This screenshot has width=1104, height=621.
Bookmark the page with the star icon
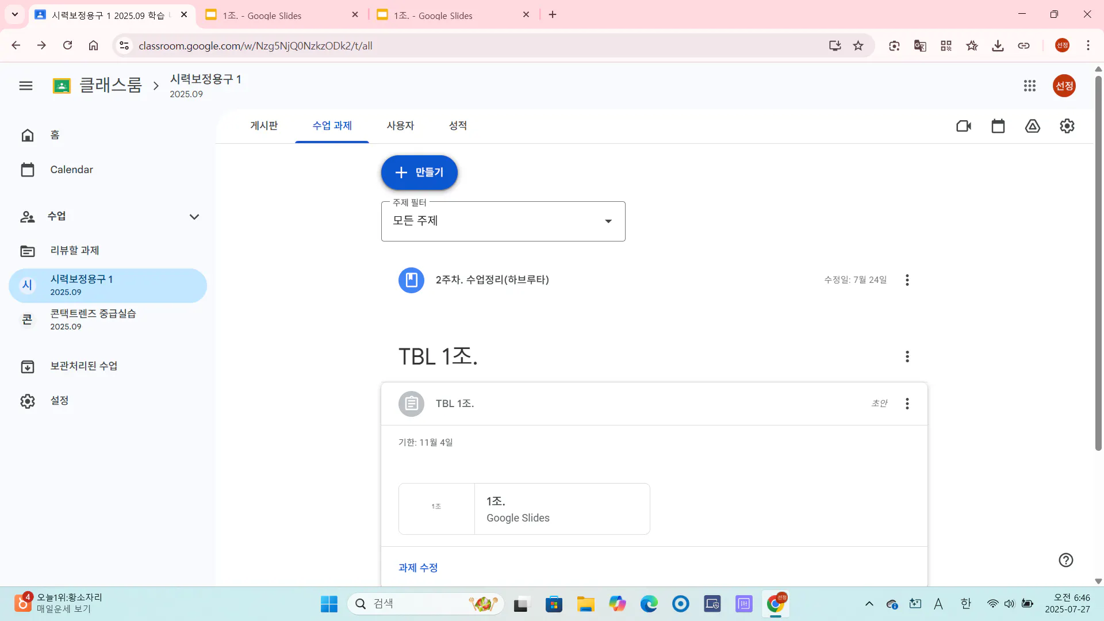[858, 45]
